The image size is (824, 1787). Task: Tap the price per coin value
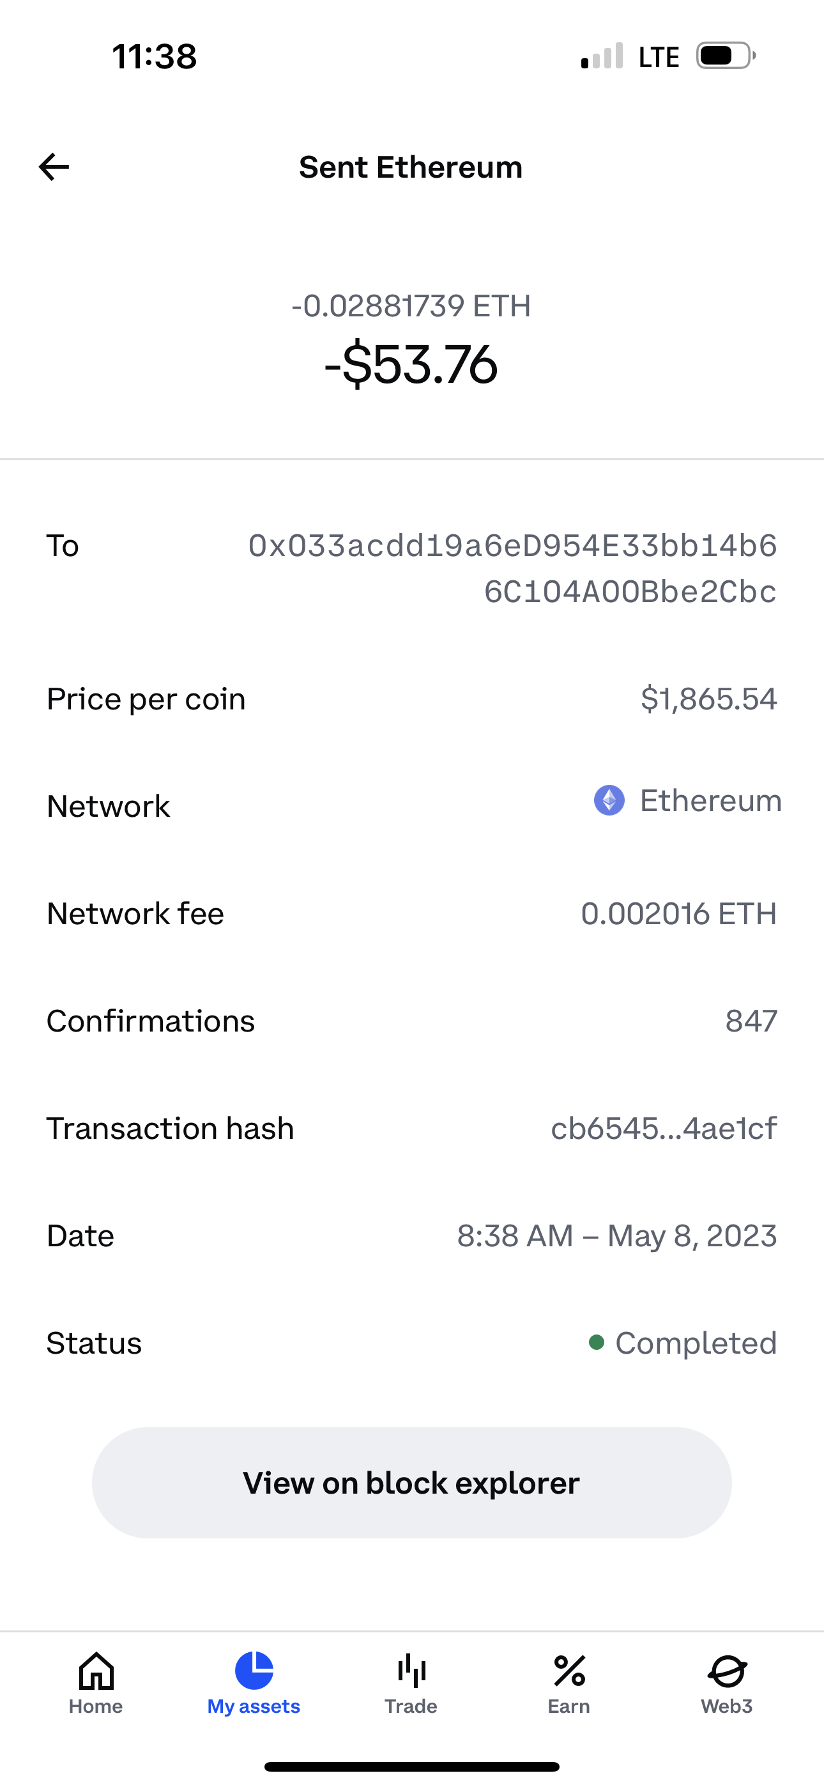tap(708, 699)
